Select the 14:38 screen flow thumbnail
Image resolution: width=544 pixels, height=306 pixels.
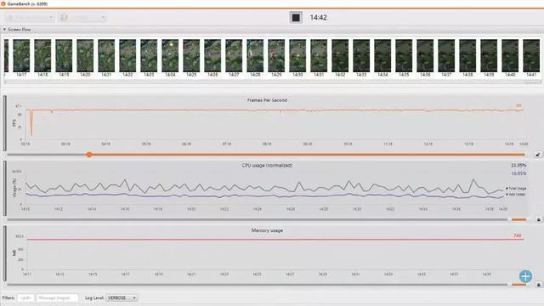467,55
